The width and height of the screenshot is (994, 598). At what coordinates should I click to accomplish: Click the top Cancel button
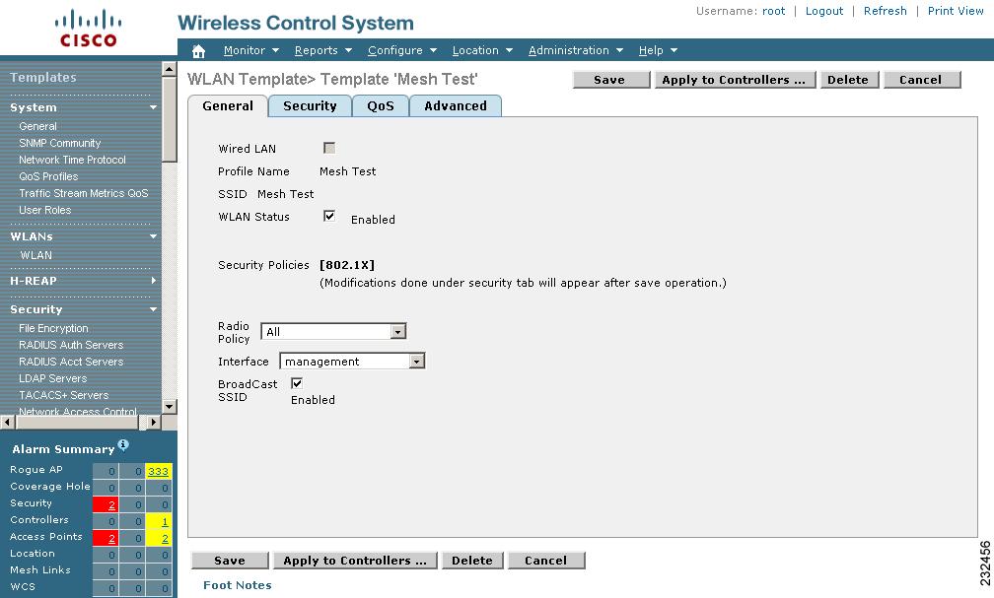click(922, 80)
